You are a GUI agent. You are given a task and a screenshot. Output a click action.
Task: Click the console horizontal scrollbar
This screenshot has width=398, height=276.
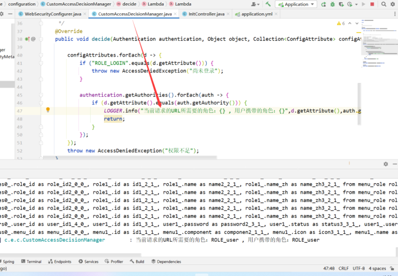click(x=71, y=254)
